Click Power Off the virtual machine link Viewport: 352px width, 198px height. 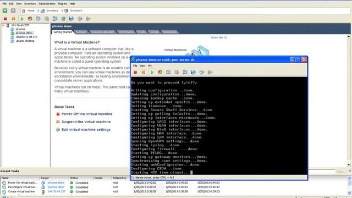click(x=87, y=114)
